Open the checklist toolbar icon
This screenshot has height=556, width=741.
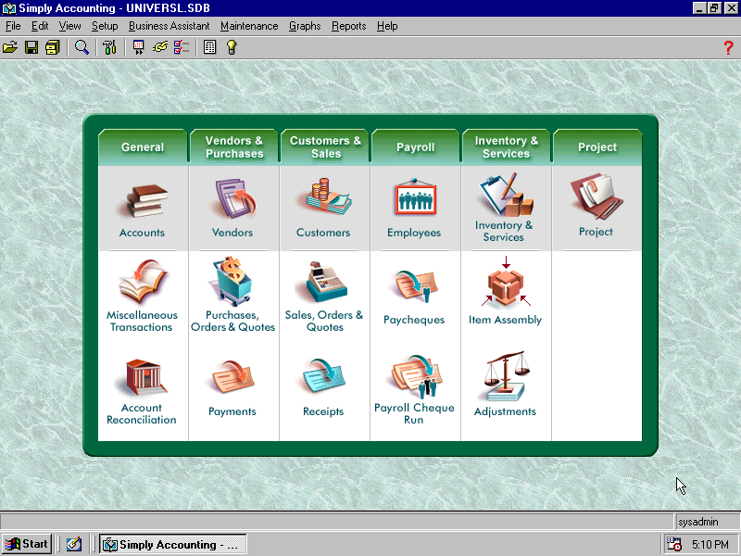pos(182,47)
